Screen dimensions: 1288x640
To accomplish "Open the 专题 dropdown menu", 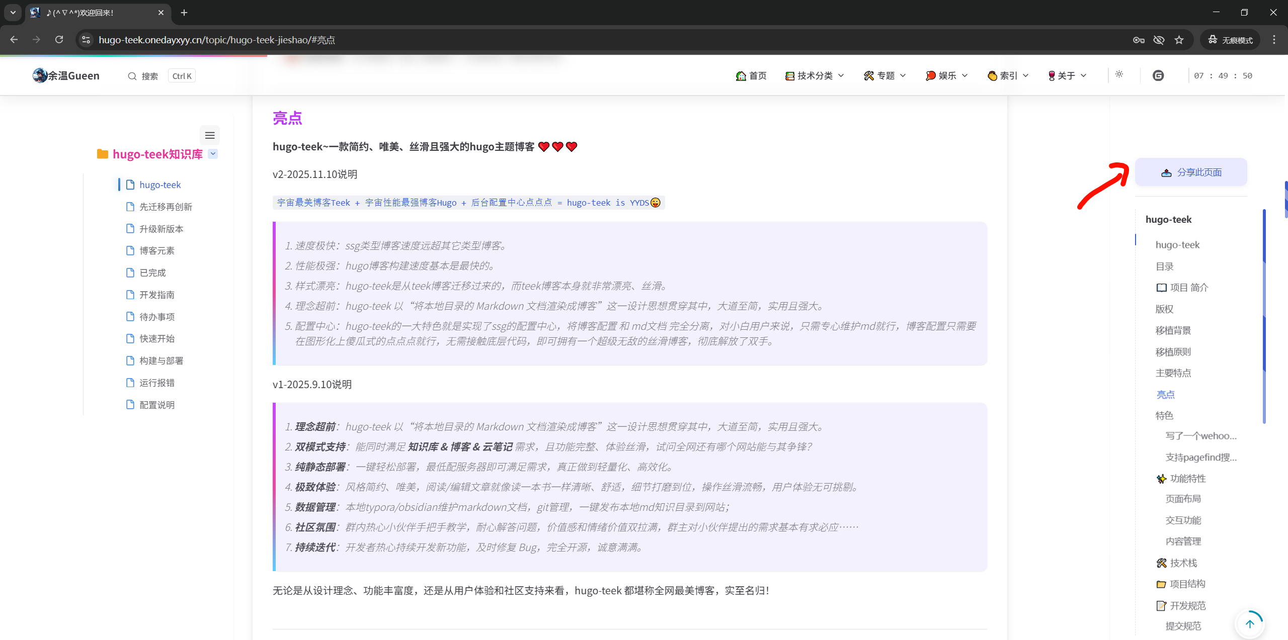I will [x=884, y=75].
